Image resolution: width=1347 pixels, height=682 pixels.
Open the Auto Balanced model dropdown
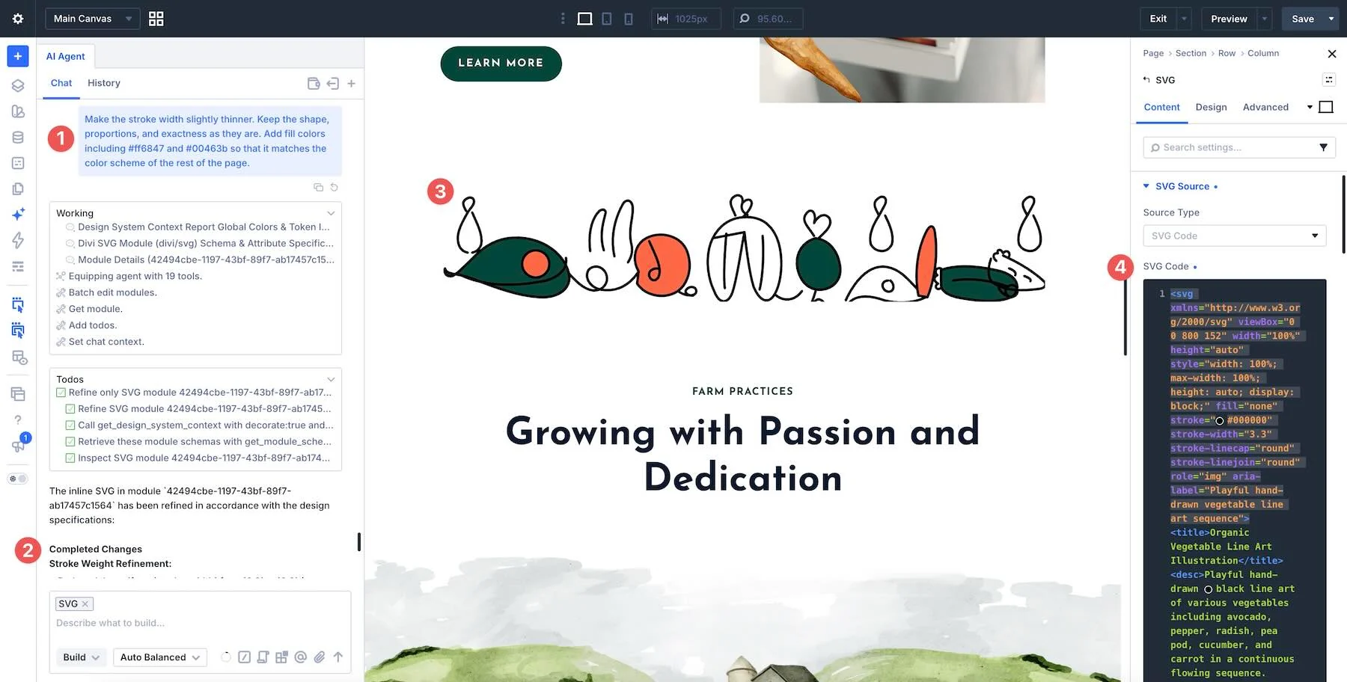(160, 657)
